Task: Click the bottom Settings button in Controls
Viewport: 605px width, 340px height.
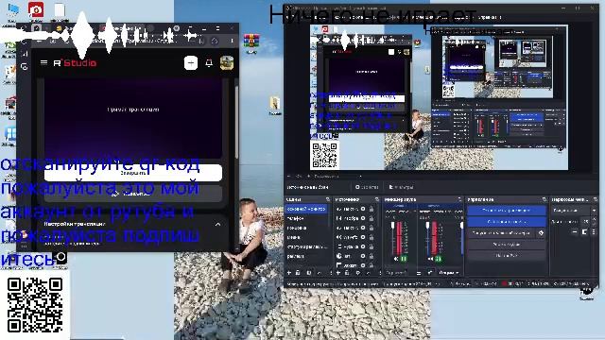Action: pos(507,255)
